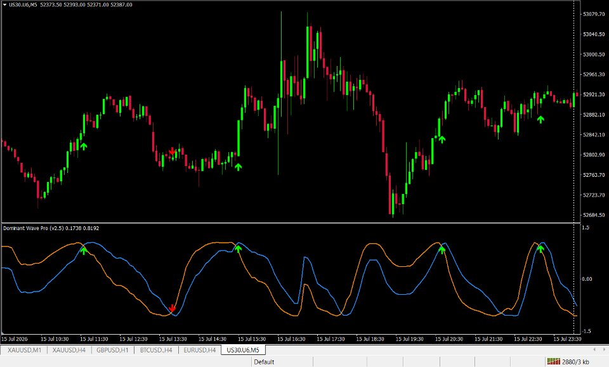The height and width of the screenshot is (367, 609).
Task: Click the 52882.10 price label
Action: [x=594, y=115]
